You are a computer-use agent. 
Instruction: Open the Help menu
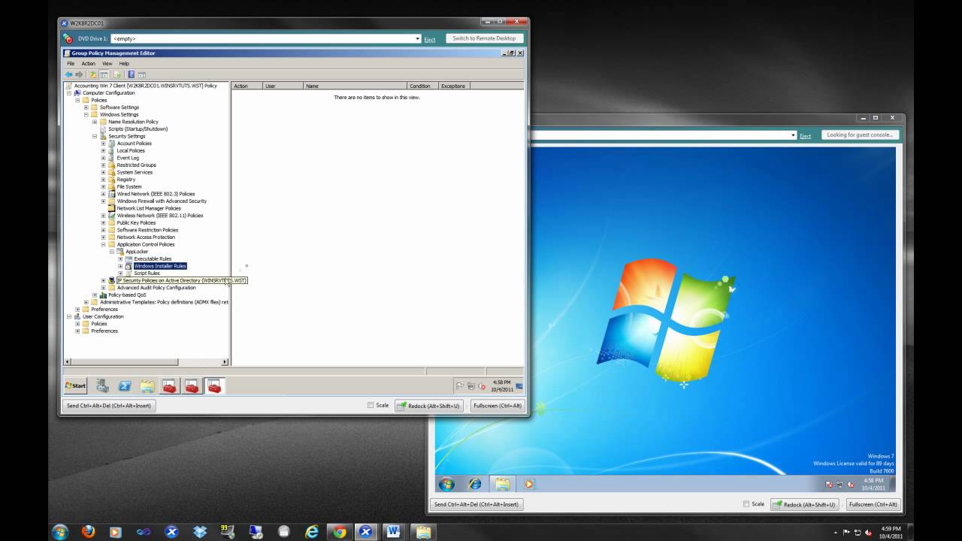[x=124, y=64]
